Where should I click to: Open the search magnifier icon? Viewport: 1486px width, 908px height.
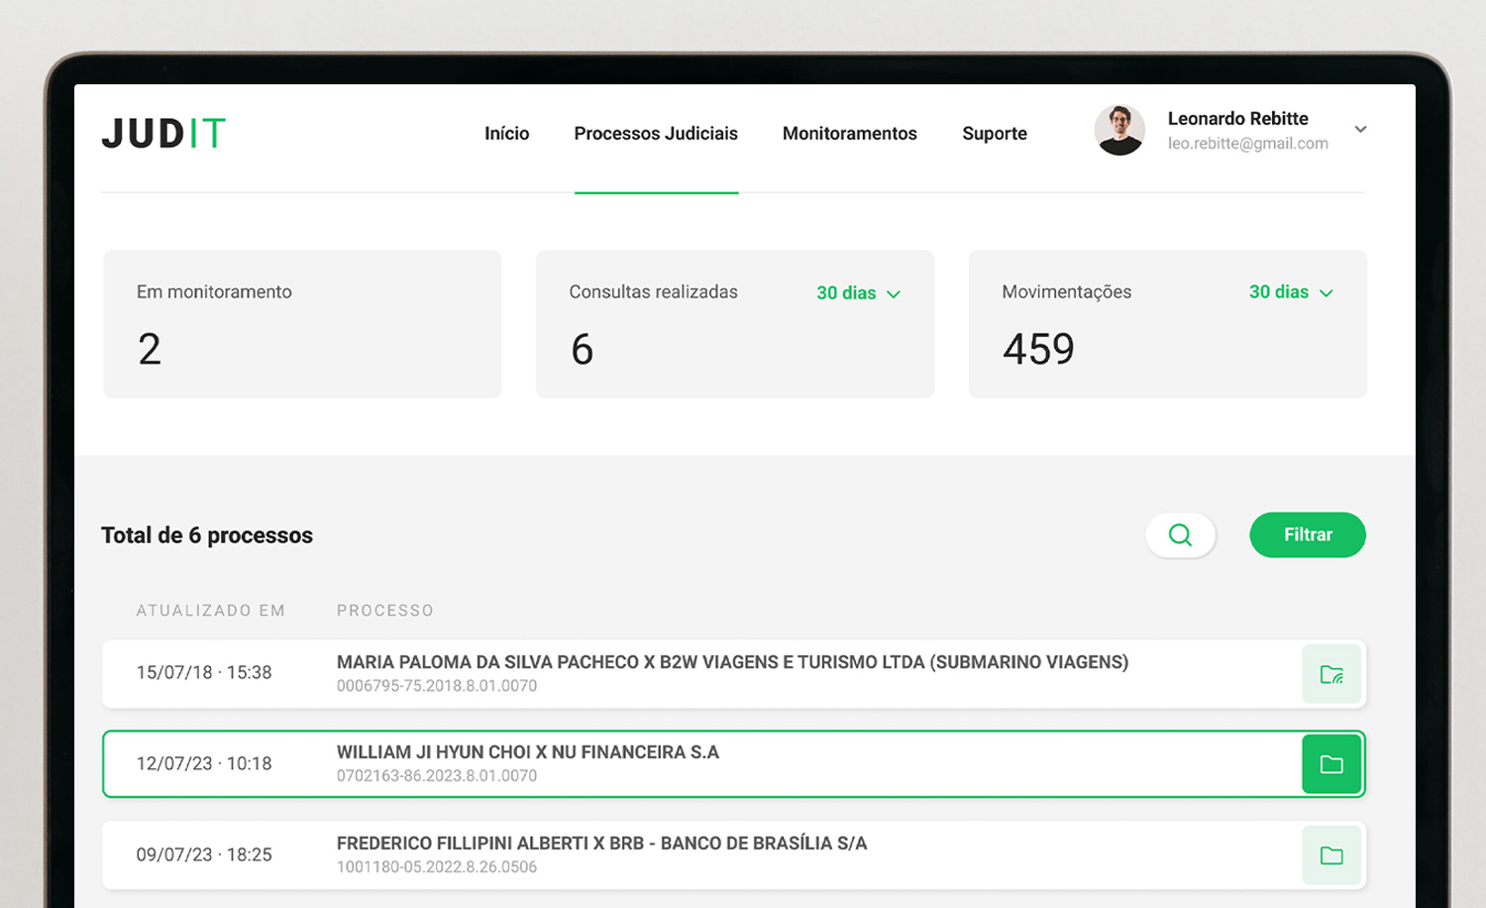1180,535
